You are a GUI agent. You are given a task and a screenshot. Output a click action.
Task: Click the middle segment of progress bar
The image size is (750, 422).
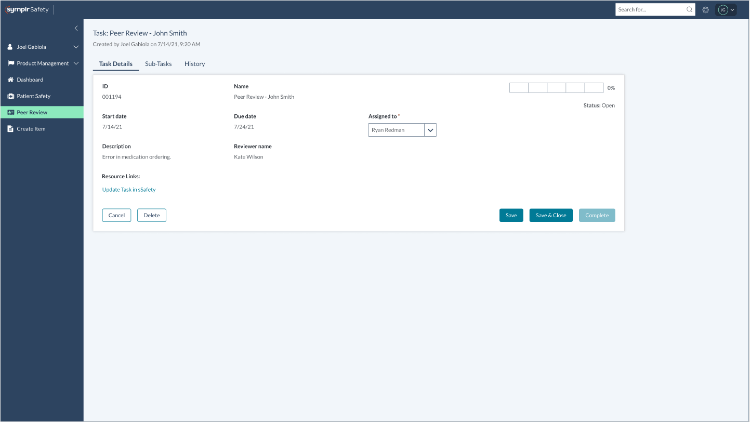[557, 88]
